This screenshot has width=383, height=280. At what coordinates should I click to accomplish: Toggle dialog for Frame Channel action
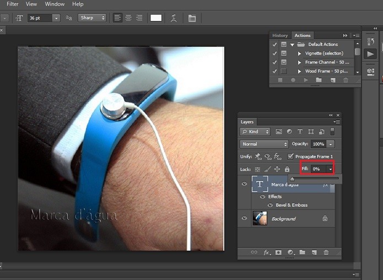pos(284,62)
